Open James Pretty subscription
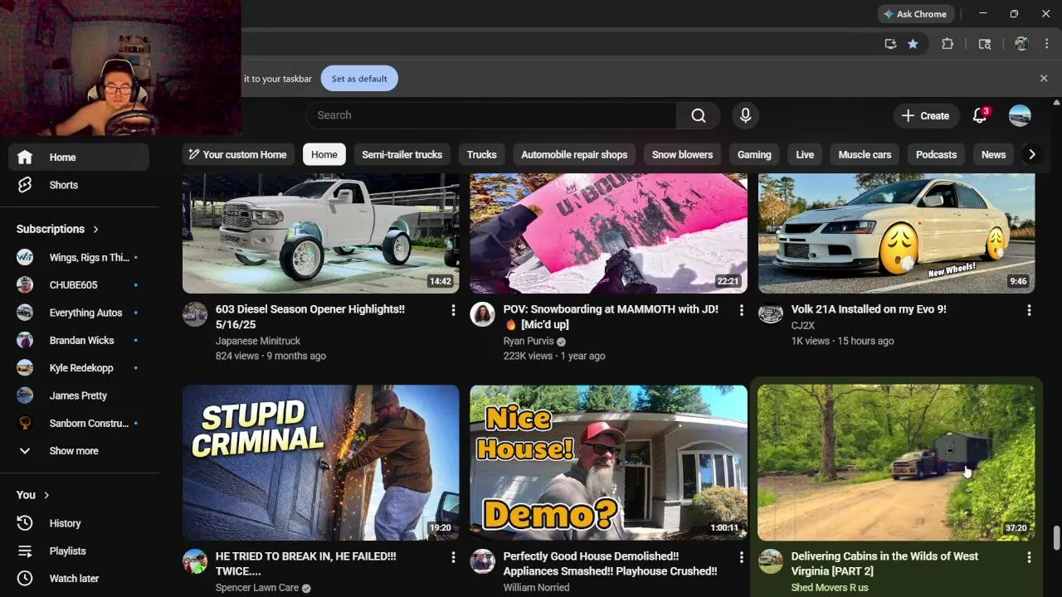Screen dimensions: 1062x597 pos(80,396)
